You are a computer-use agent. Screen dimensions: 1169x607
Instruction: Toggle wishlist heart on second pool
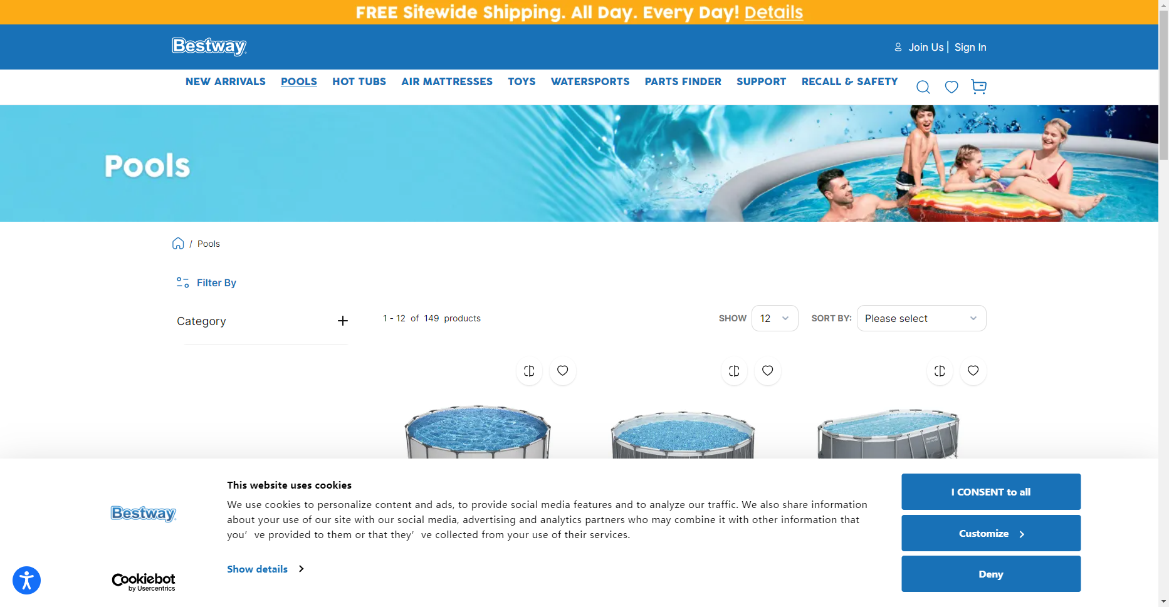tap(768, 371)
